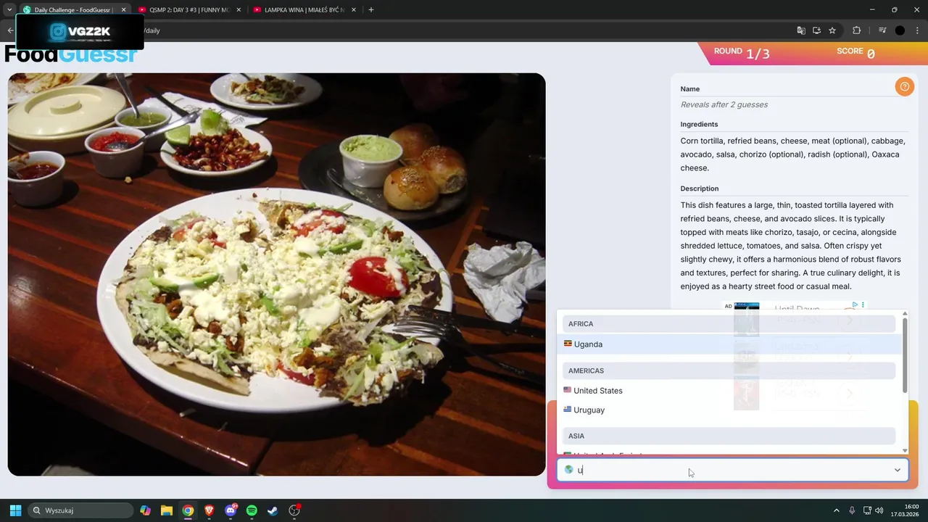Open the Chrome profile avatar
928x522 pixels.
click(900, 30)
